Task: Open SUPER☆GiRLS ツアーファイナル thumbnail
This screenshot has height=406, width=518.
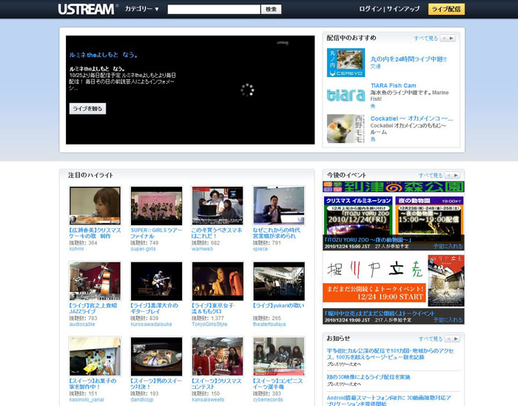Action: [x=156, y=206]
